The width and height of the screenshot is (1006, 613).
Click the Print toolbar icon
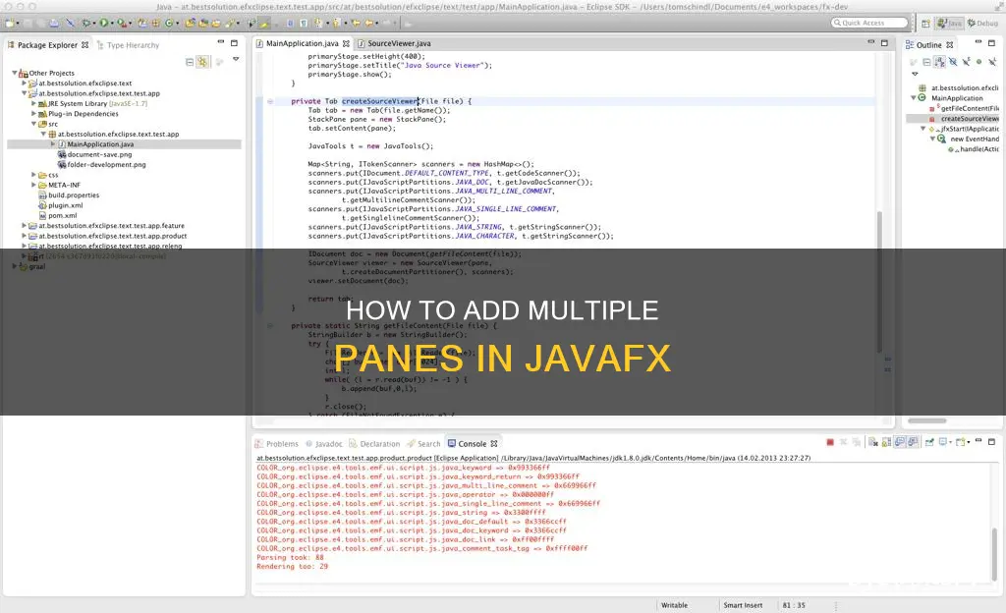tap(54, 23)
